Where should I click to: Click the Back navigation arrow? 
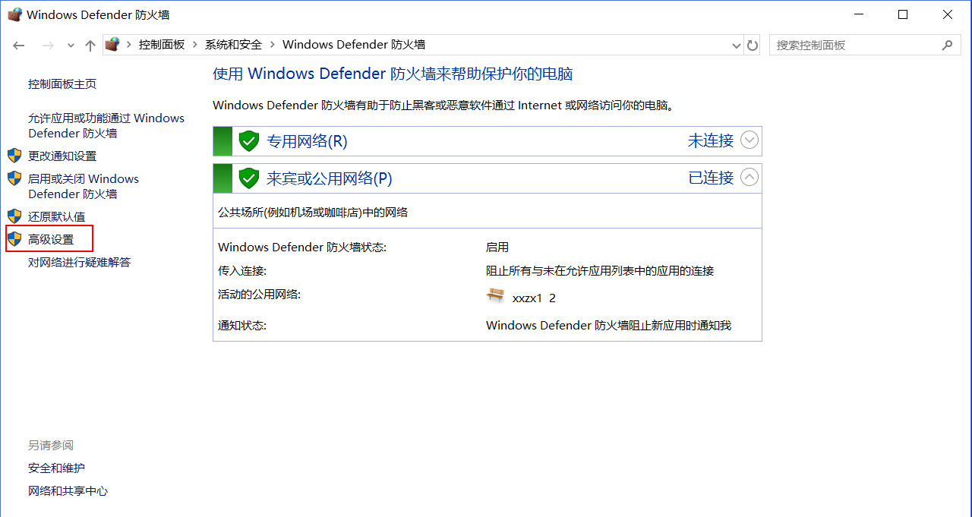tap(20, 46)
